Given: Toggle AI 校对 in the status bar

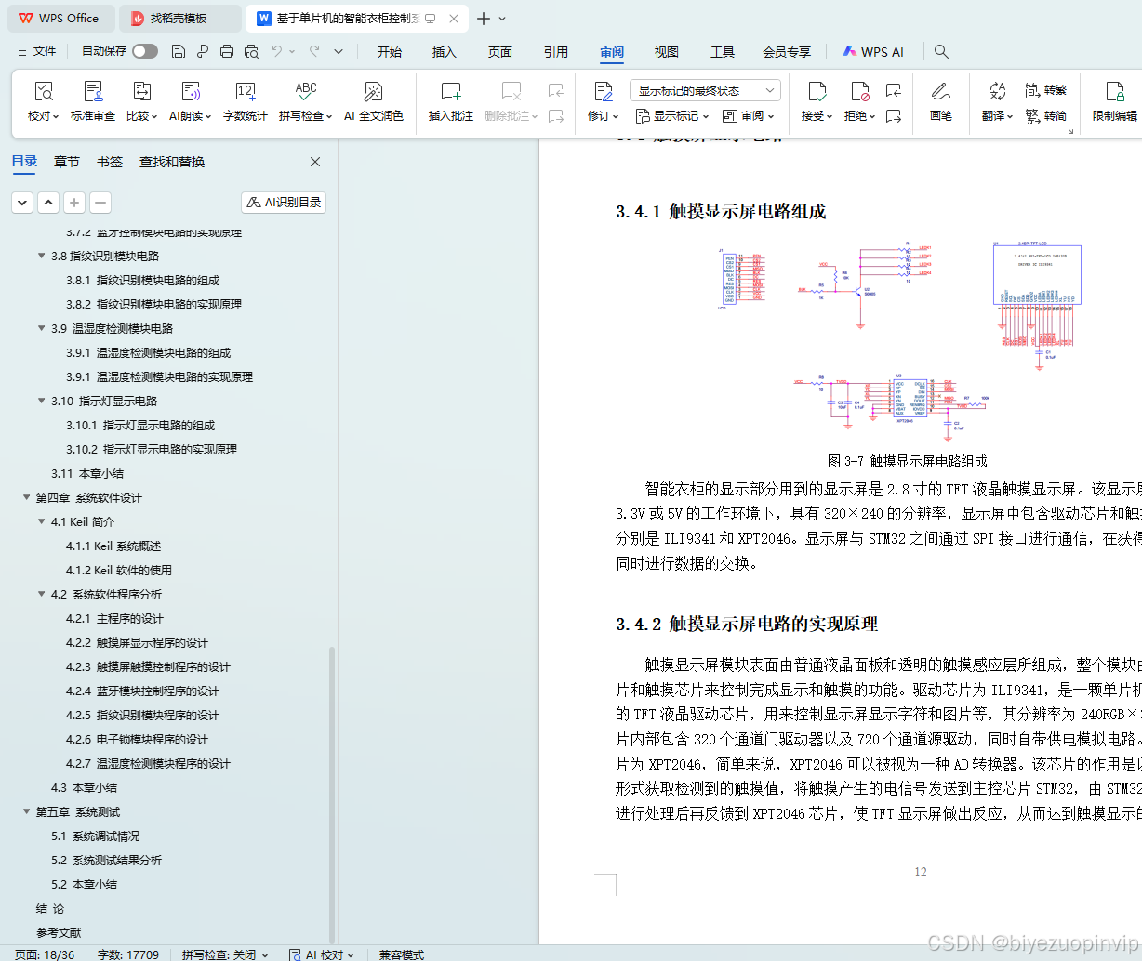Looking at the screenshot, I should click(322, 954).
